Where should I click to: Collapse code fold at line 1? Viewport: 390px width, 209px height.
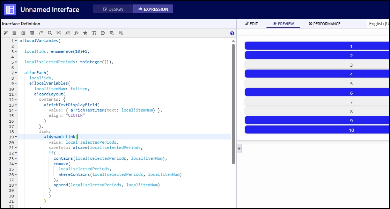(16, 41)
